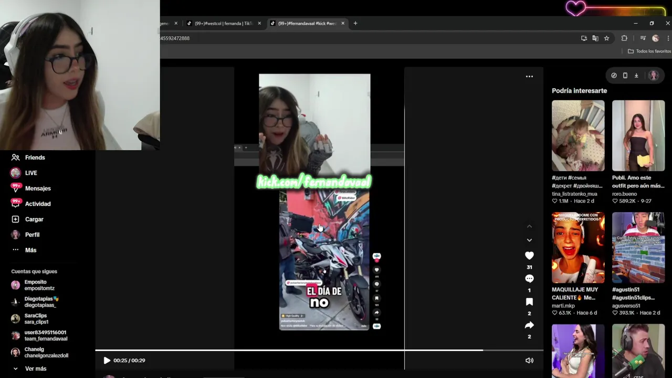The height and width of the screenshot is (378, 672).
Task: Open the phone app icon in top pill
Action: pyautogui.click(x=625, y=76)
